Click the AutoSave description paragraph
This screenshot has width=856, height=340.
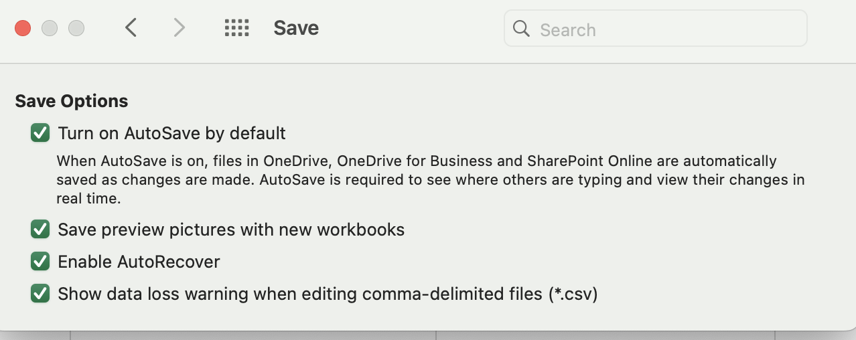(429, 180)
